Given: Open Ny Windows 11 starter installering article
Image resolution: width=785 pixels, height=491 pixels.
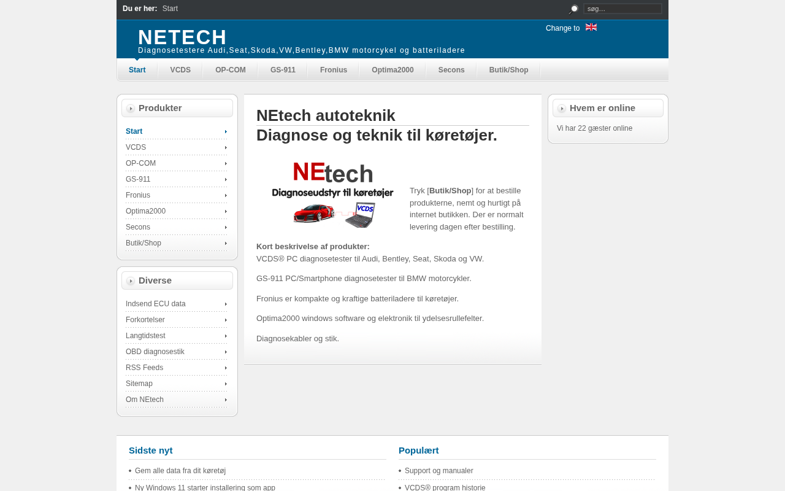Looking at the screenshot, I should click(x=205, y=487).
